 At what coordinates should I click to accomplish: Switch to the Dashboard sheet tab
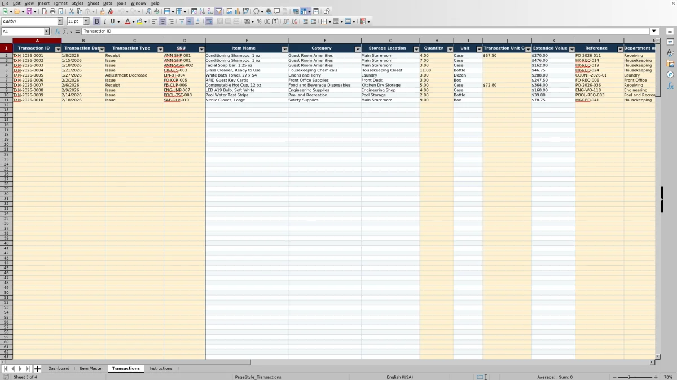point(59,369)
